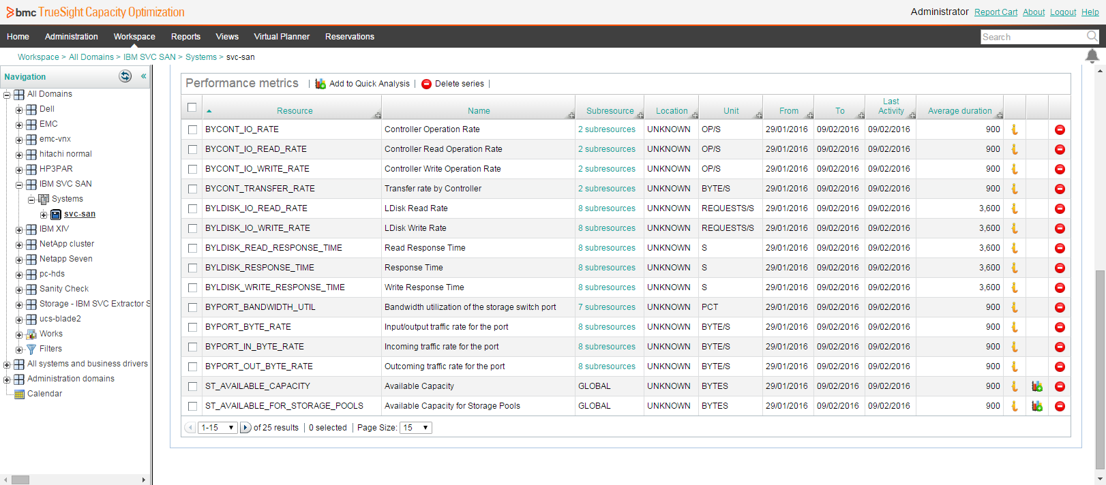Add ST_AVAILABLE_FOR_STORAGE_POOLS to quick analysis
The height and width of the screenshot is (485, 1106).
tap(1037, 406)
